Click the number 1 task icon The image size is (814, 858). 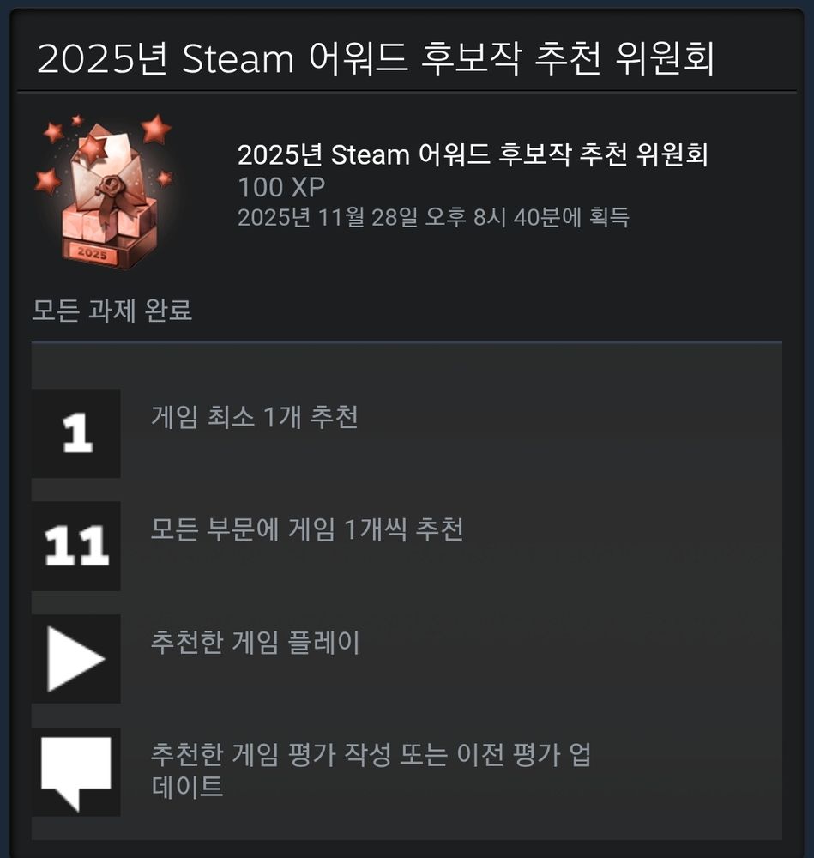point(76,433)
